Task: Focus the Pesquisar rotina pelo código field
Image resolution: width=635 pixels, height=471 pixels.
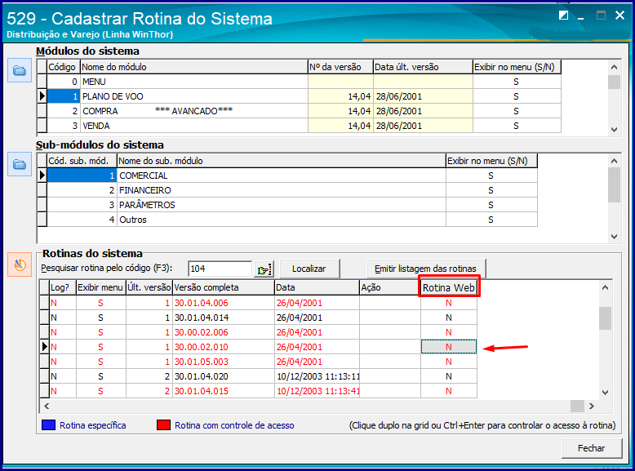Action: tap(220, 269)
